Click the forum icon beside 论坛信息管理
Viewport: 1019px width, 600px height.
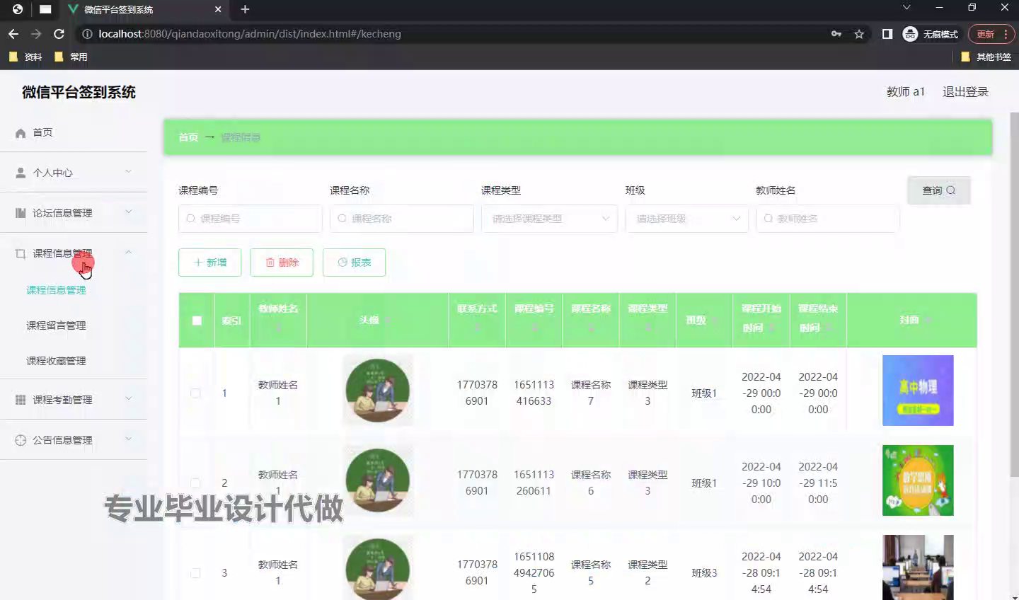[x=21, y=213]
